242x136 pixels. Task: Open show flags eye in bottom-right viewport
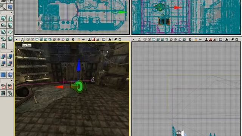point(200,40)
